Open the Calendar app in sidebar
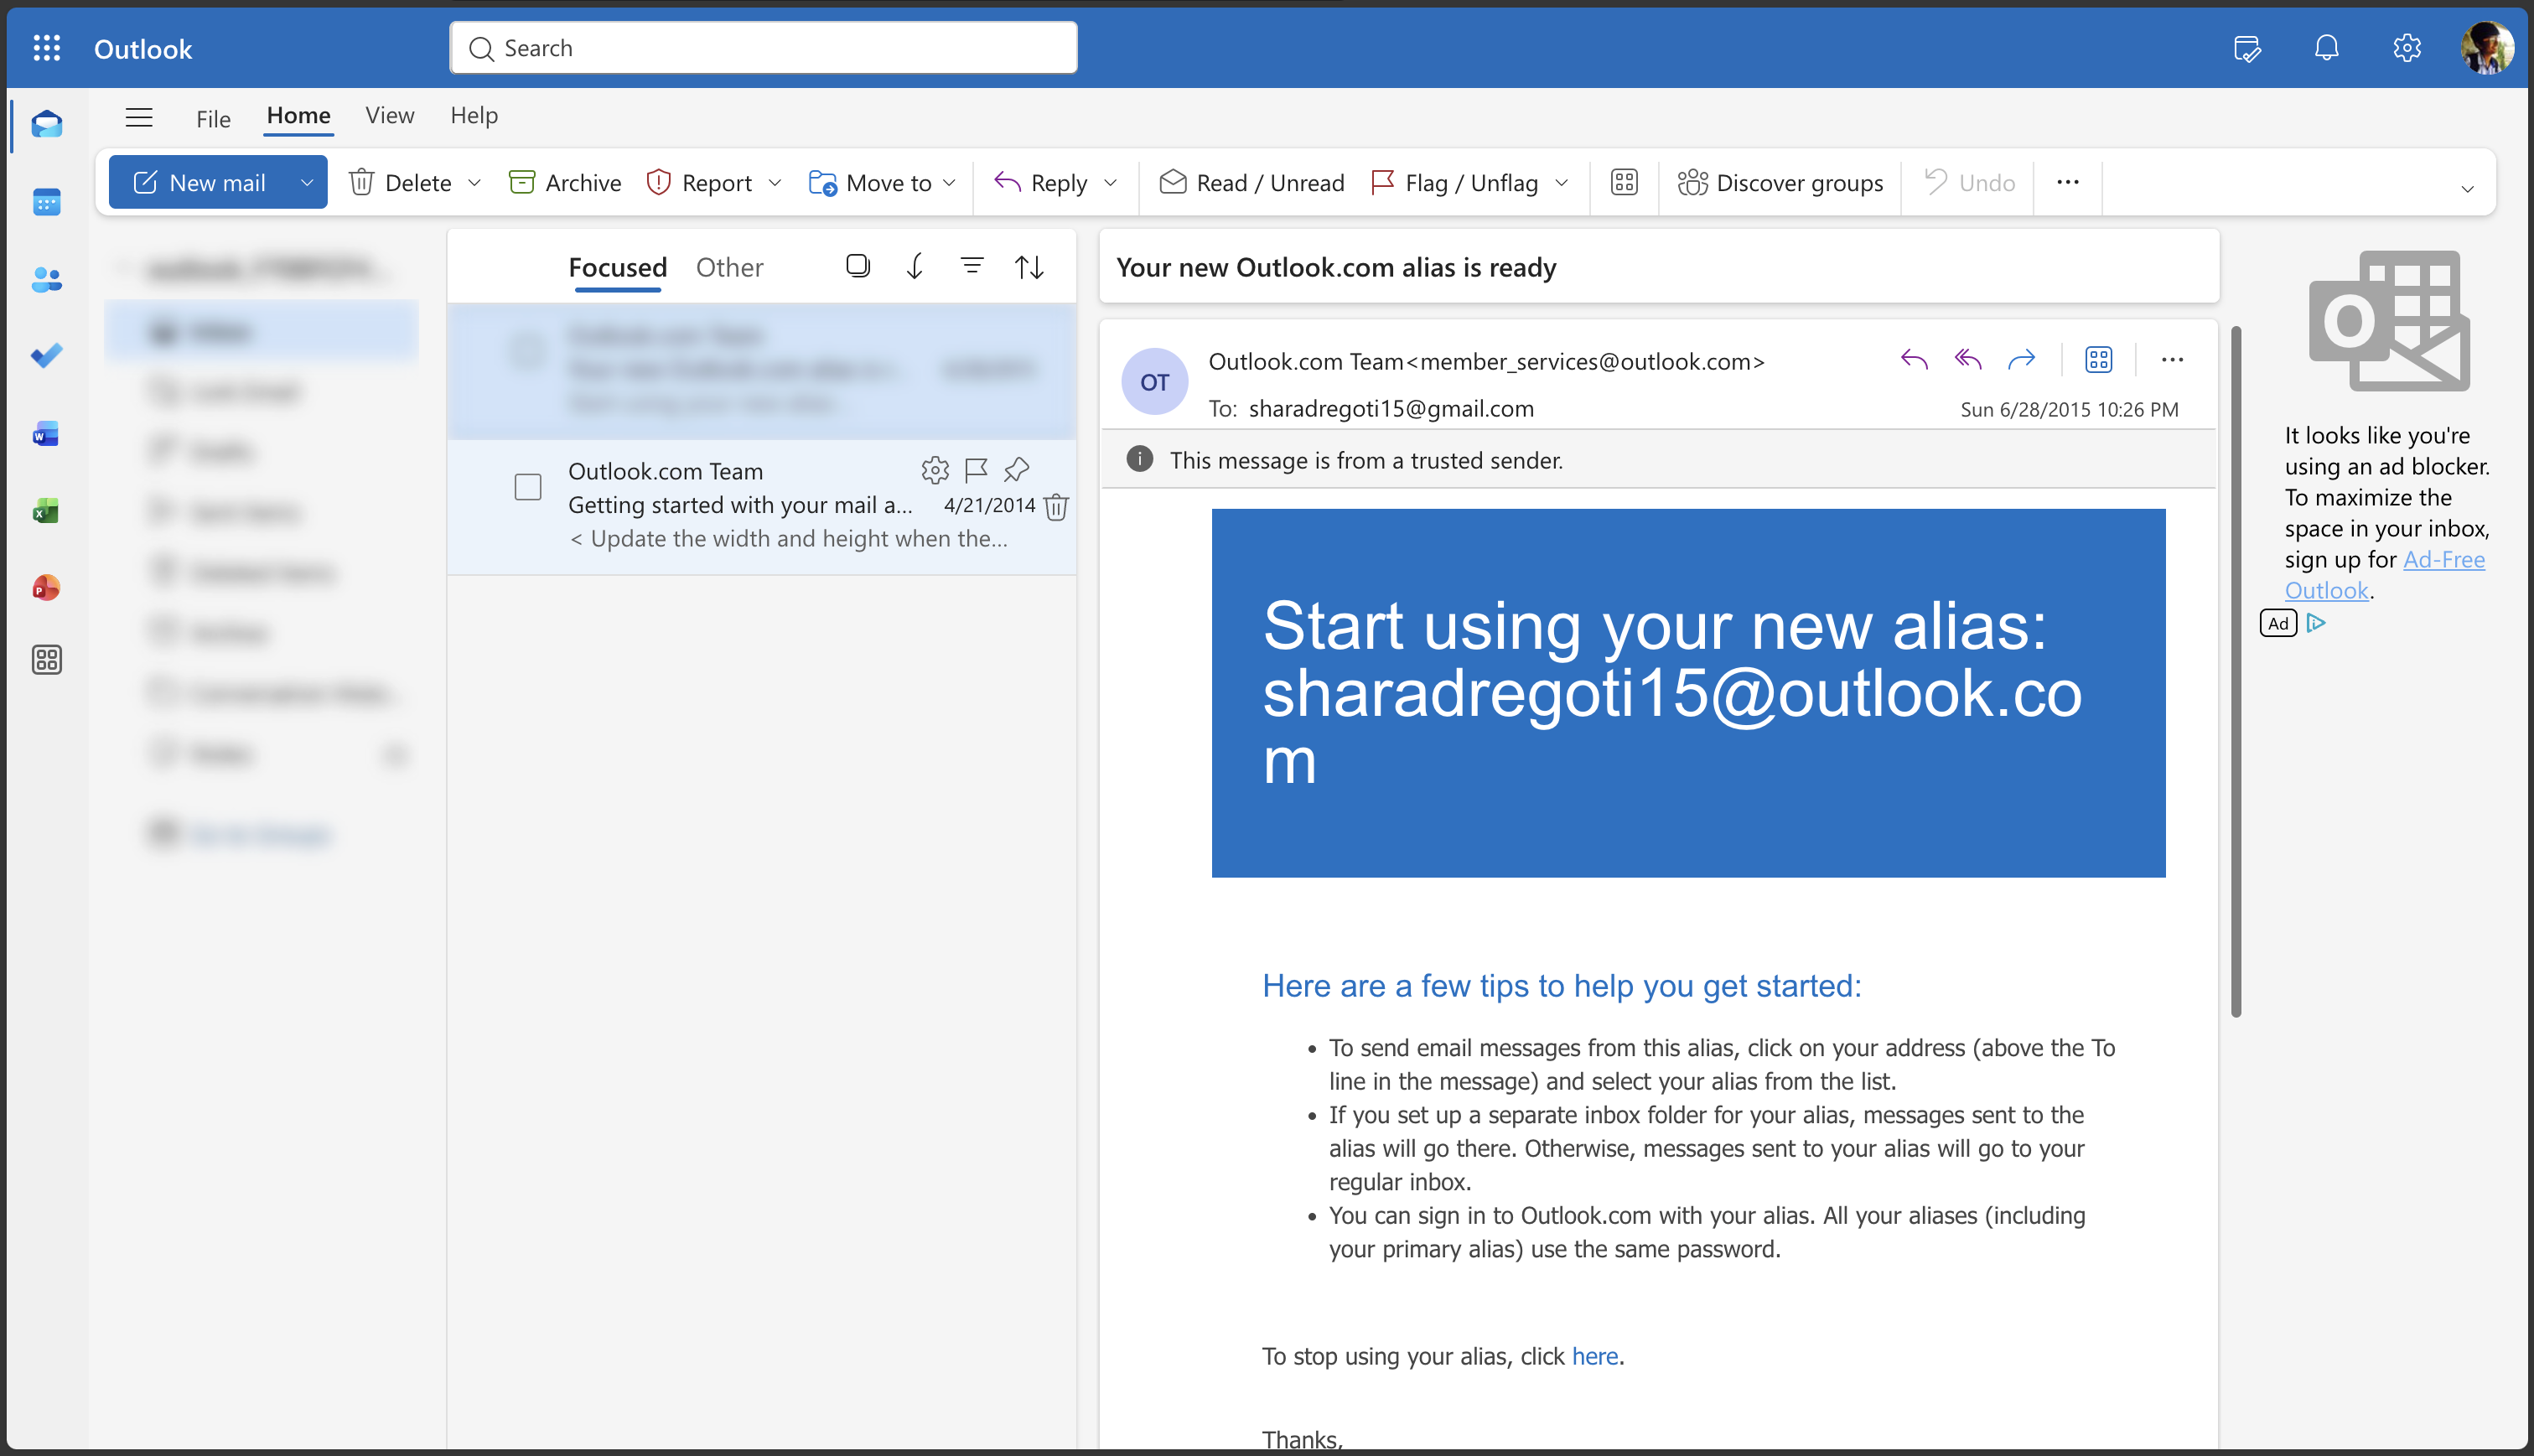2534x1456 pixels. [46, 202]
